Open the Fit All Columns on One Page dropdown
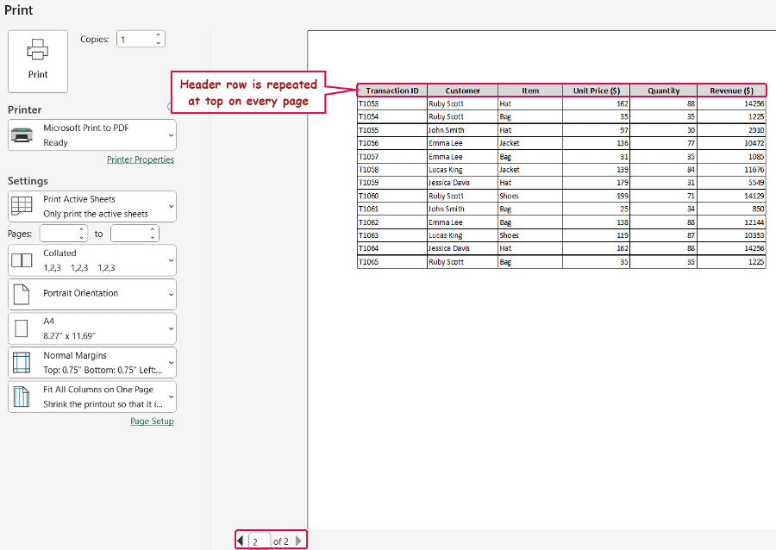 coord(92,397)
